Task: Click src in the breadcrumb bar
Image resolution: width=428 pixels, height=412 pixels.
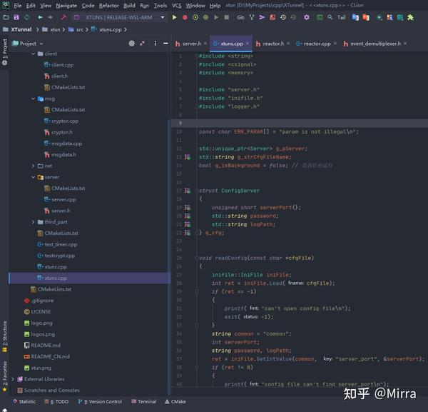Action: (80, 29)
